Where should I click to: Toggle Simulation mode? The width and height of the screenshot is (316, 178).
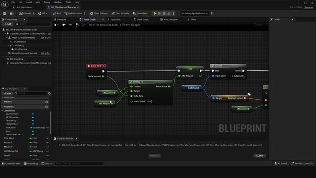click(140, 13)
